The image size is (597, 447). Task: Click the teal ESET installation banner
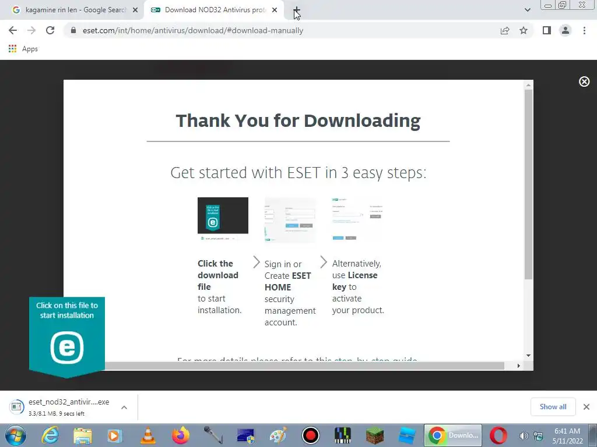click(67, 337)
